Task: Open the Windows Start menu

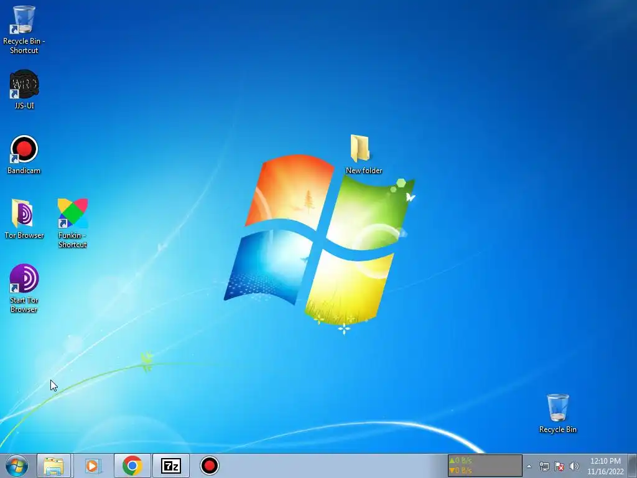Action: 17,466
